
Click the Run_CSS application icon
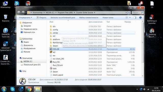click(x=51, y=62)
